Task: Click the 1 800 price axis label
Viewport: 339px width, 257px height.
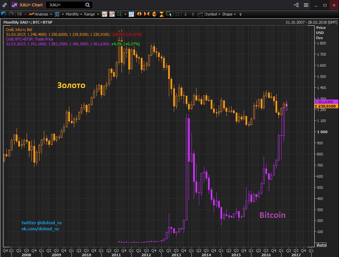Action: 321,43
